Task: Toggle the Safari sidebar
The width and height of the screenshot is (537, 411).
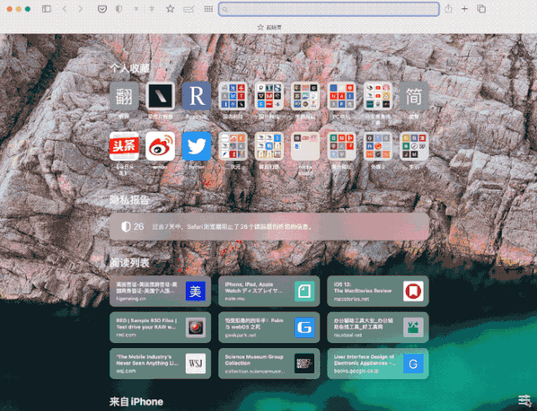Action: point(46,8)
